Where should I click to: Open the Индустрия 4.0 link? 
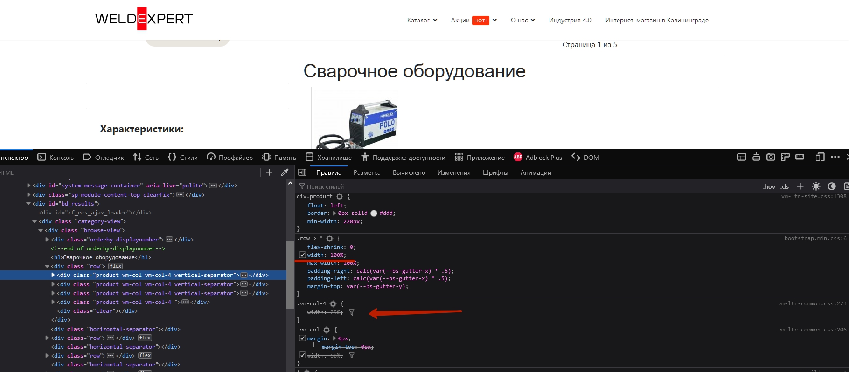(x=570, y=20)
